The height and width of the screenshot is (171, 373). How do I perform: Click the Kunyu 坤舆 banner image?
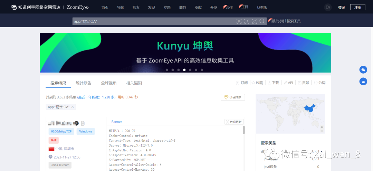coord(185,53)
